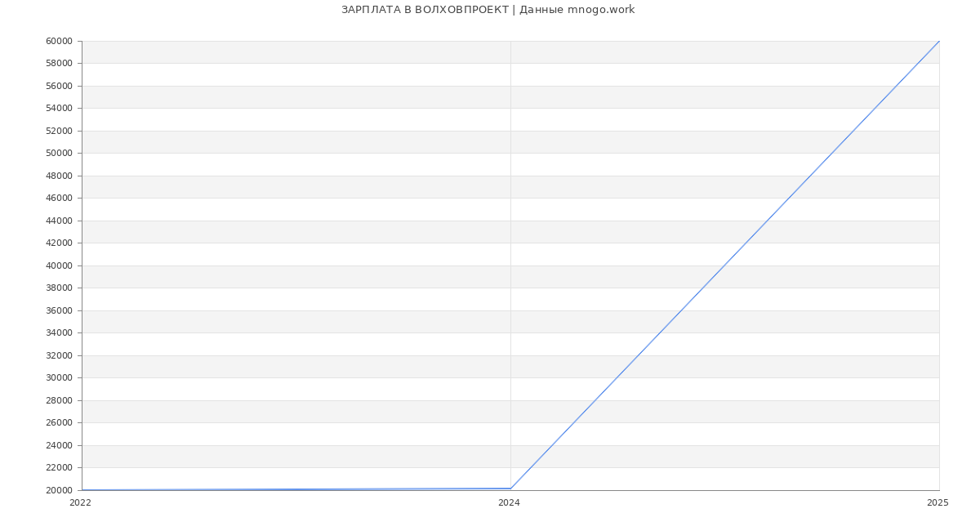Screen dimensions: 980x531
Task: Click the 46000 y-axis tick label
Action: pos(59,198)
